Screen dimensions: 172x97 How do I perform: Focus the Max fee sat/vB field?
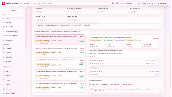tap(145, 12)
